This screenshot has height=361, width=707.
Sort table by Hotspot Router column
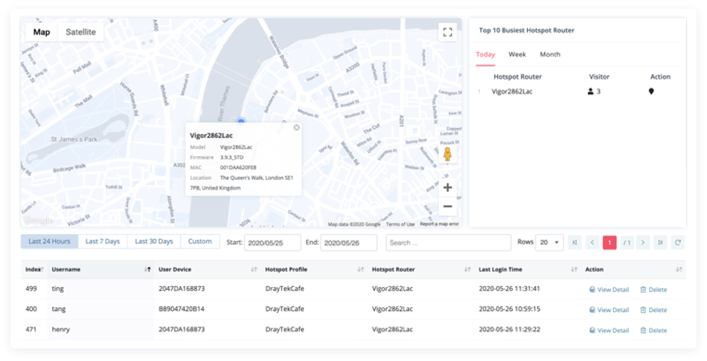click(x=467, y=270)
